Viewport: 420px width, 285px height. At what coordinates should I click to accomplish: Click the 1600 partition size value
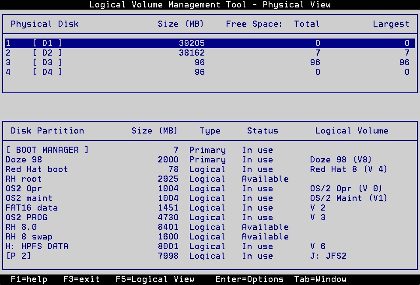[x=168, y=237]
